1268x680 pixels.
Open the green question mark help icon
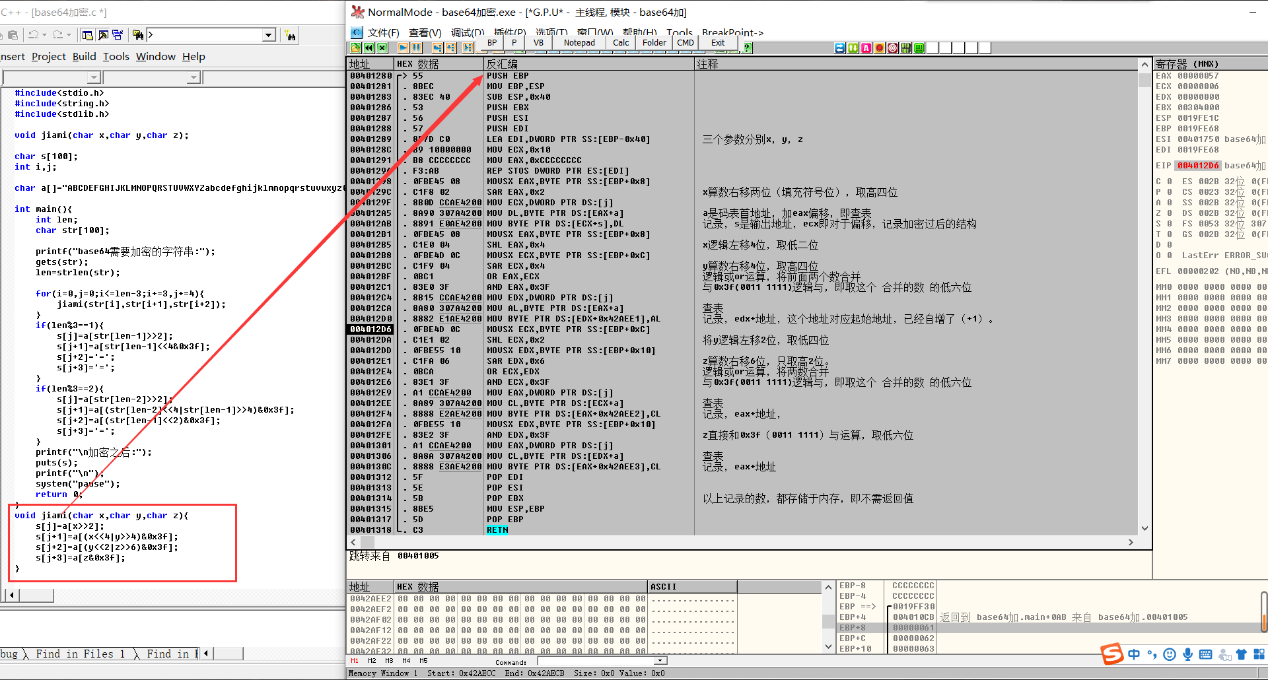tap(748, 48)
